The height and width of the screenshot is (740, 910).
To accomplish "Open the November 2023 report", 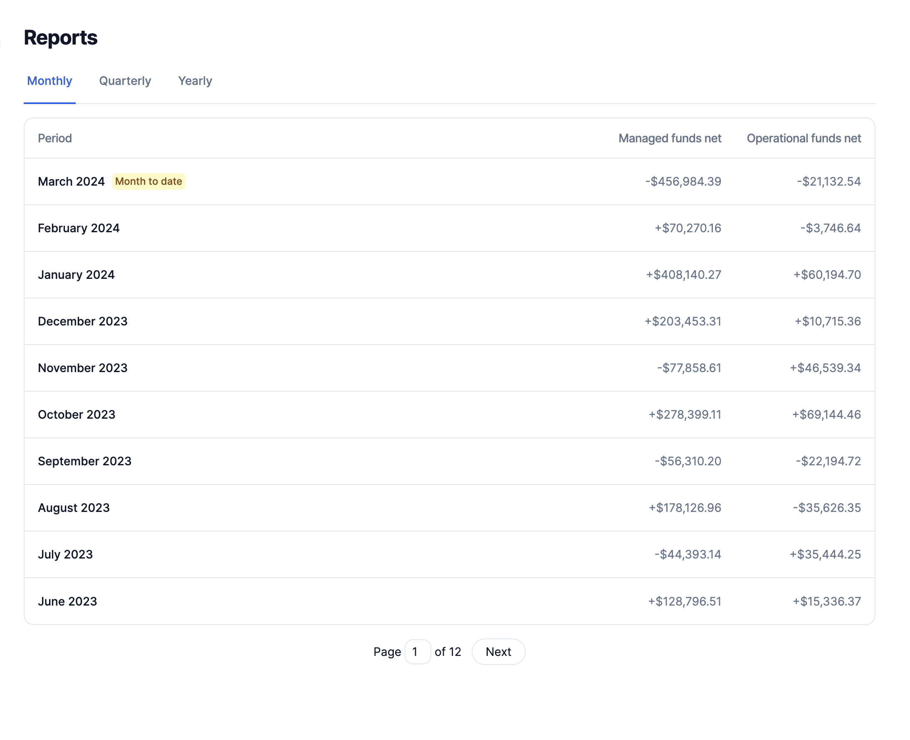I will (83, 368).
